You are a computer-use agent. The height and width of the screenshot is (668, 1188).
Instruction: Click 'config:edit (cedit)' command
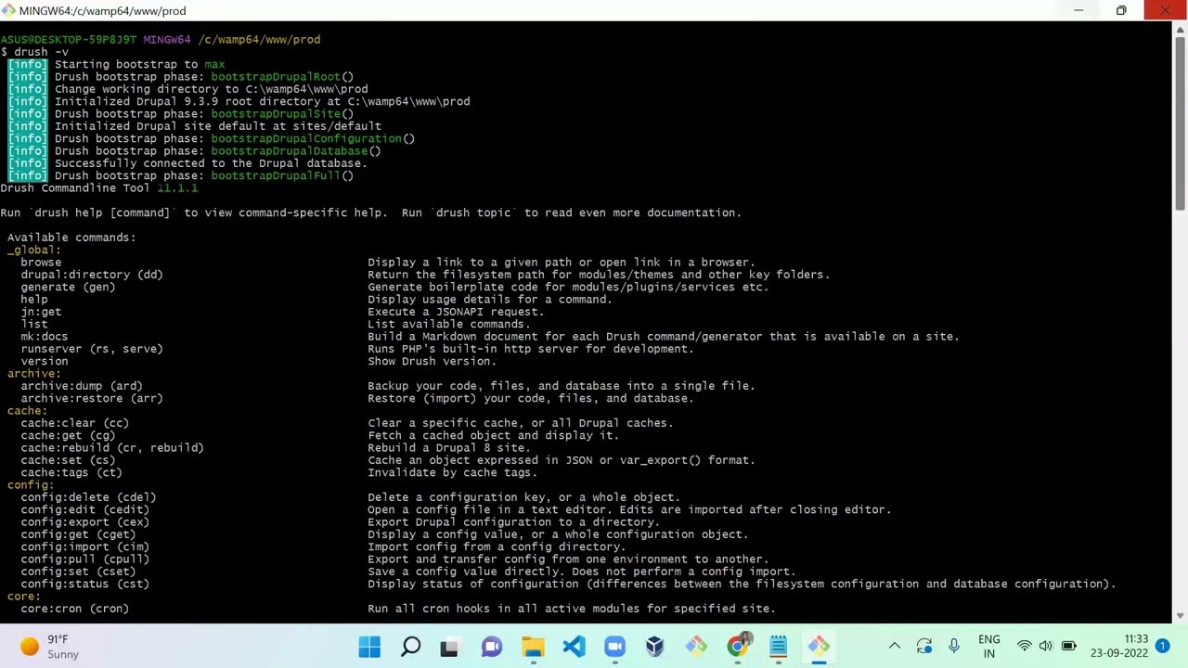coord(85,509)
